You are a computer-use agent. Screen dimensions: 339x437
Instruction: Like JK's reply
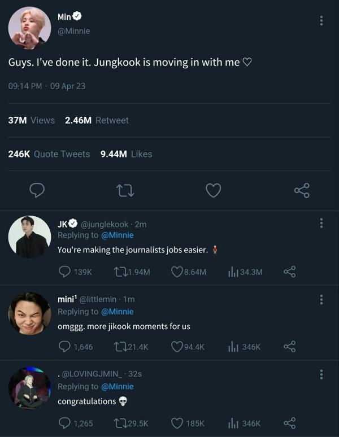click(x=177, y=272)
